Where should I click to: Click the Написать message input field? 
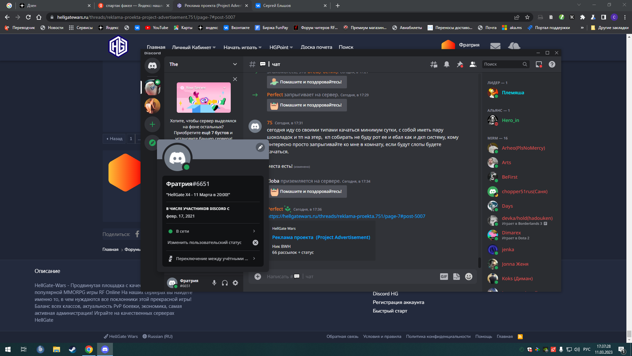pyautogui.click(x=351, y=277)
